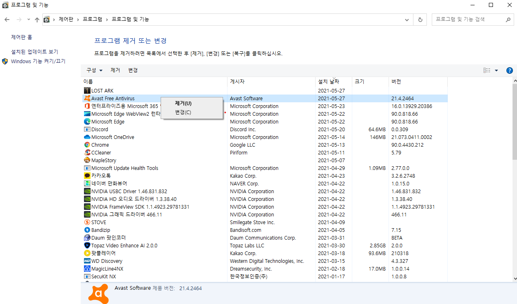Viewport: 517px width, 304px height.
Task: Click size cell 2.85GB
Action: coord(377,245)
